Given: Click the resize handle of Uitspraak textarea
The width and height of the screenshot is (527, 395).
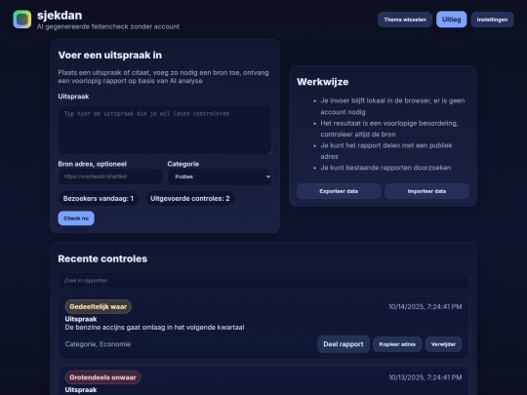Looking at the screenshot, I should (x=269, y=152).
